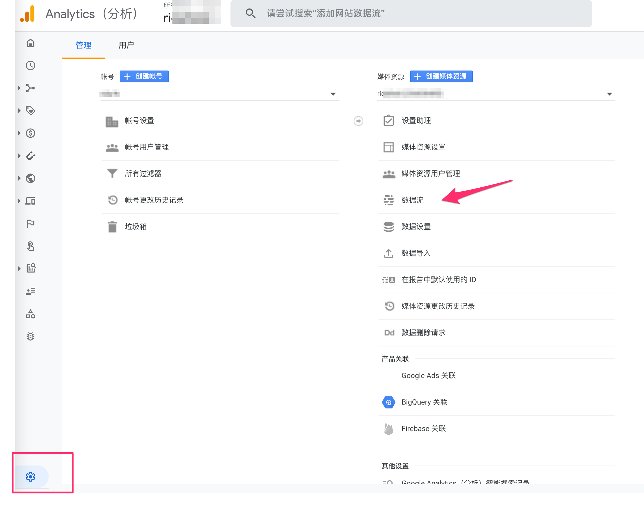Viewport: 644px width, 505px height.
Task: Click the search magnifier icon
Action: tap(250, 13)
